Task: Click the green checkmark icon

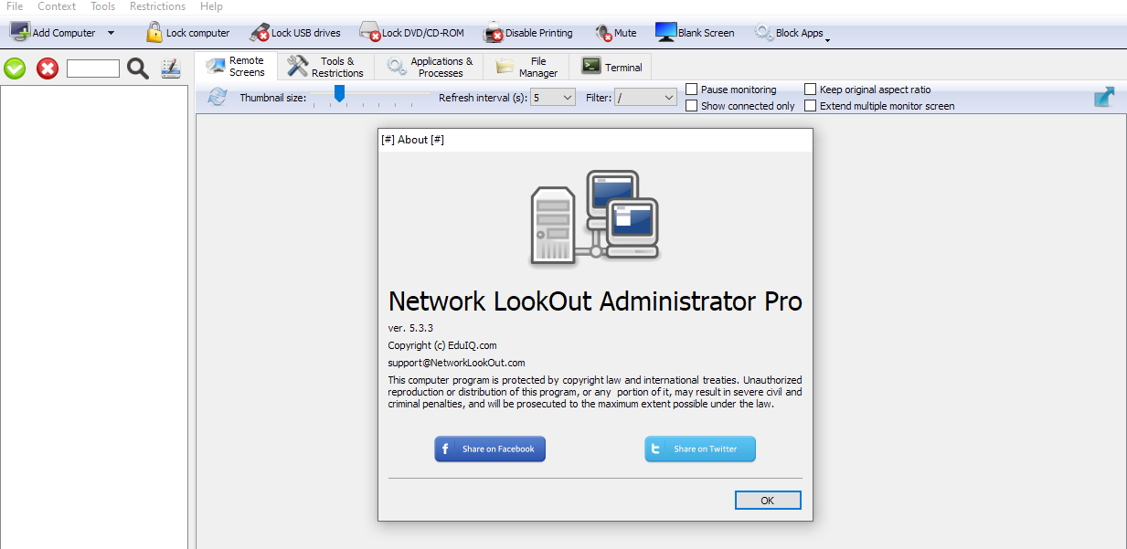Action: pyautogui.click(x=15, y=69)
